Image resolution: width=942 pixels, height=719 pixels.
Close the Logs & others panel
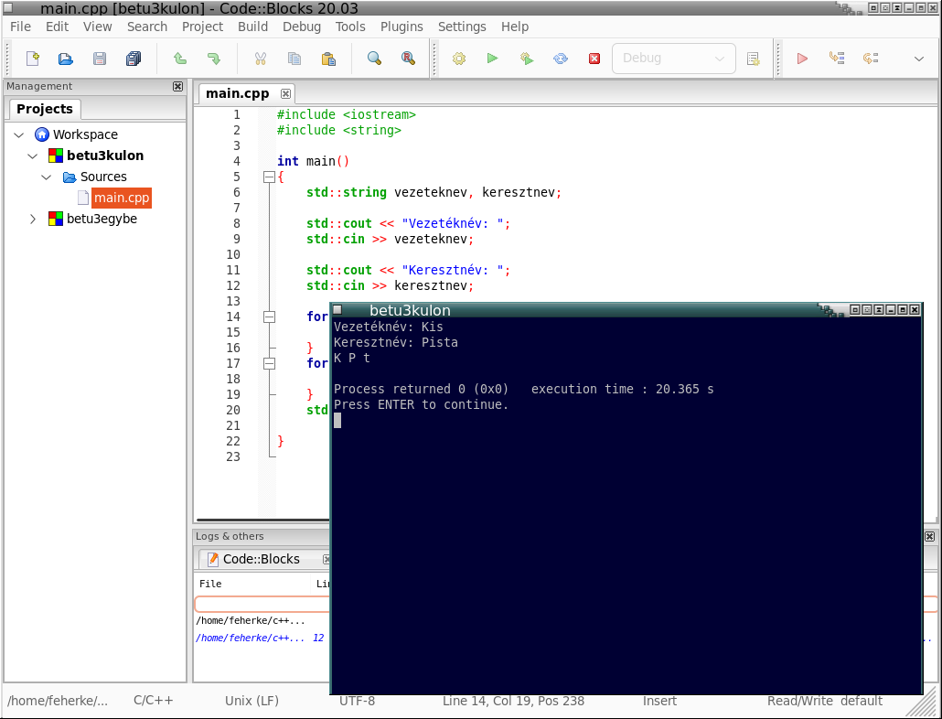[x=929, y=536]
